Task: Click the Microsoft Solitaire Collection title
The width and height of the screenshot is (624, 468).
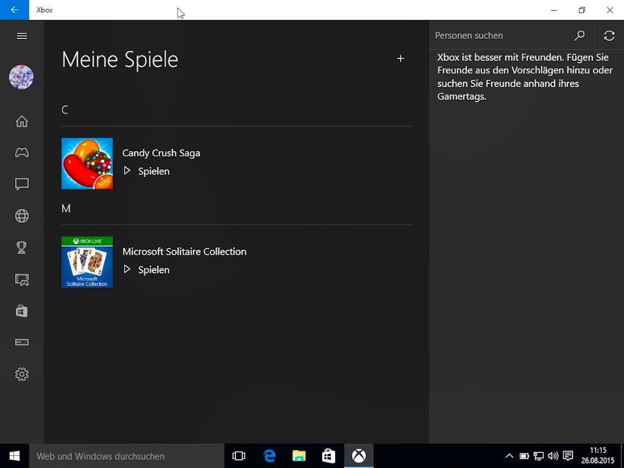Action: click(185, 252)
